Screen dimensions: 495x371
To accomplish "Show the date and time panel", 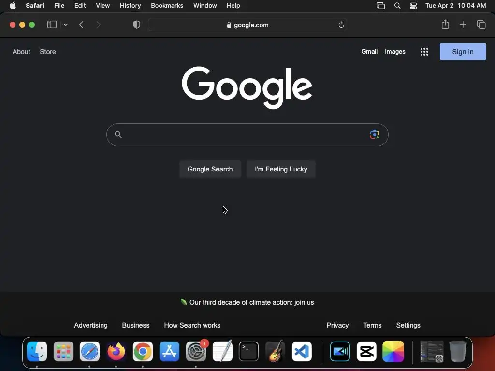I will (x=455, y=6).
